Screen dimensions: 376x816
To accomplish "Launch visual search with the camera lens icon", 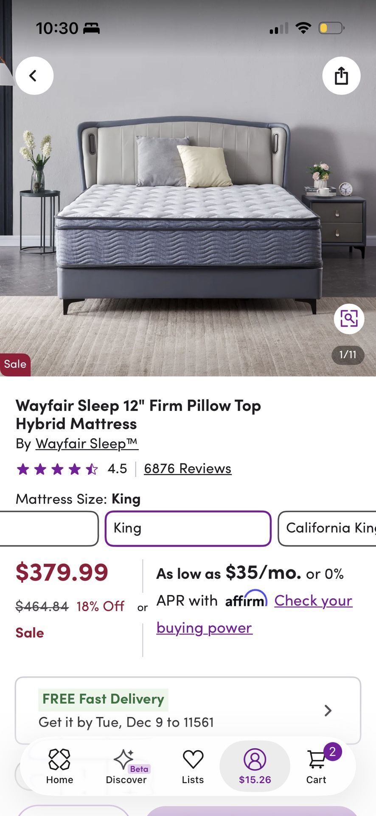I will [x=349, y=318].
